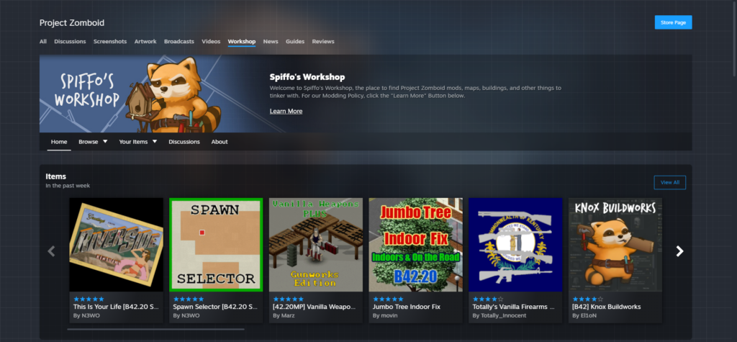This screenshot has width=737, height=342.
Task: Click the [B42] Knox Buildworks title
Action: [x=606, y=307]
